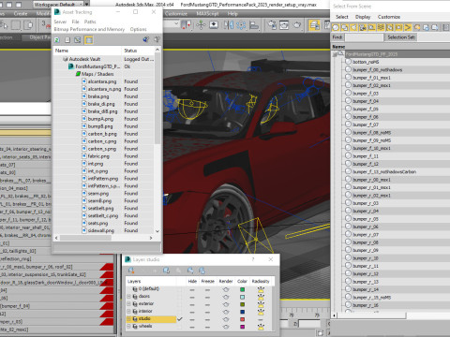Click the Name column header in Asset Tracking
Screen dimensions: 450x337
click(87, 51)
